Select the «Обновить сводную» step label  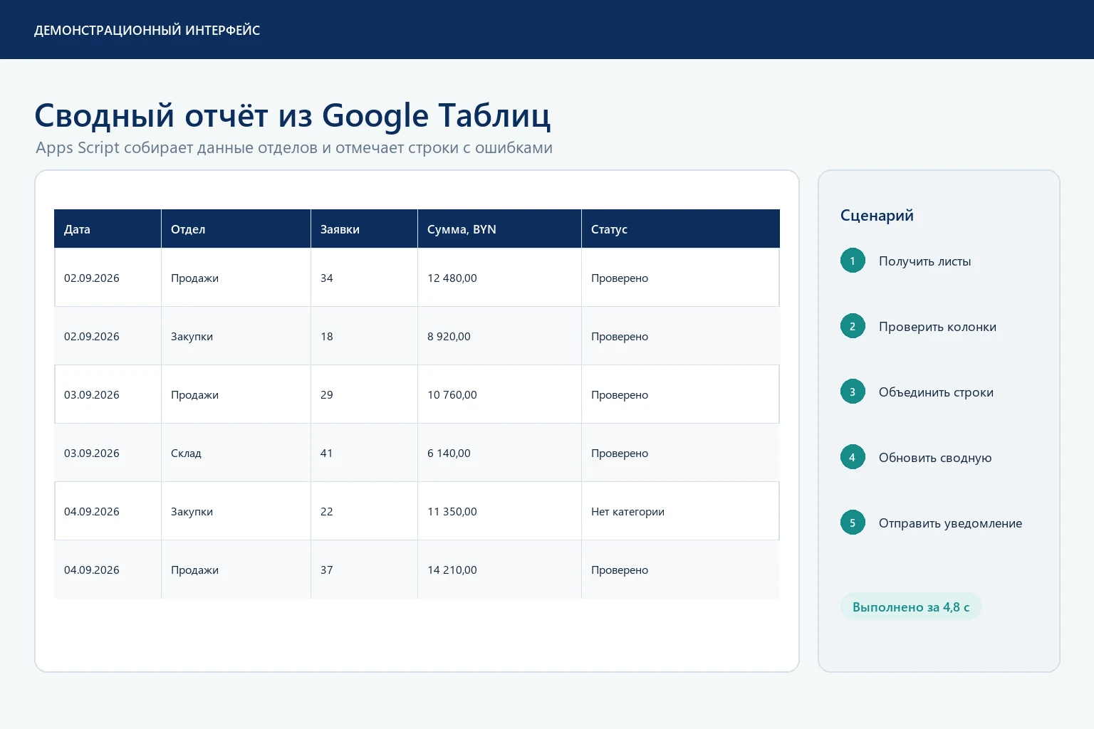(x=935, y=458)
